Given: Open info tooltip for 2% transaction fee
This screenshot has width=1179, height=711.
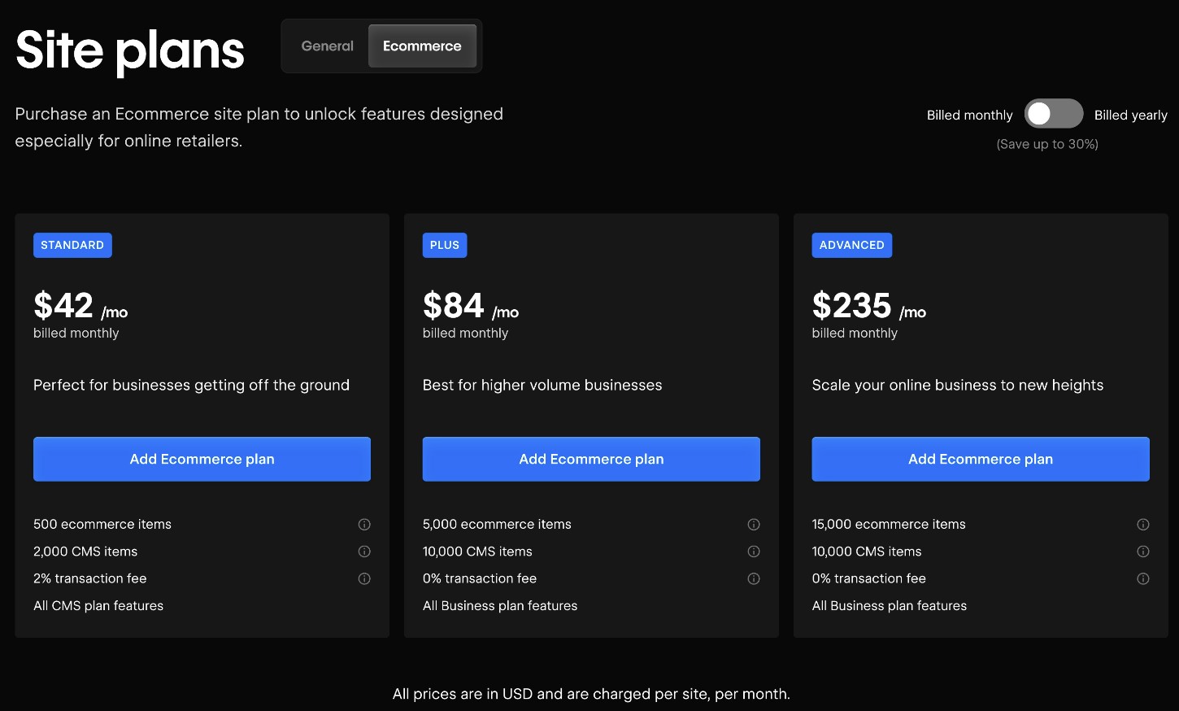Looking at the screenshot, I should 364,578.
